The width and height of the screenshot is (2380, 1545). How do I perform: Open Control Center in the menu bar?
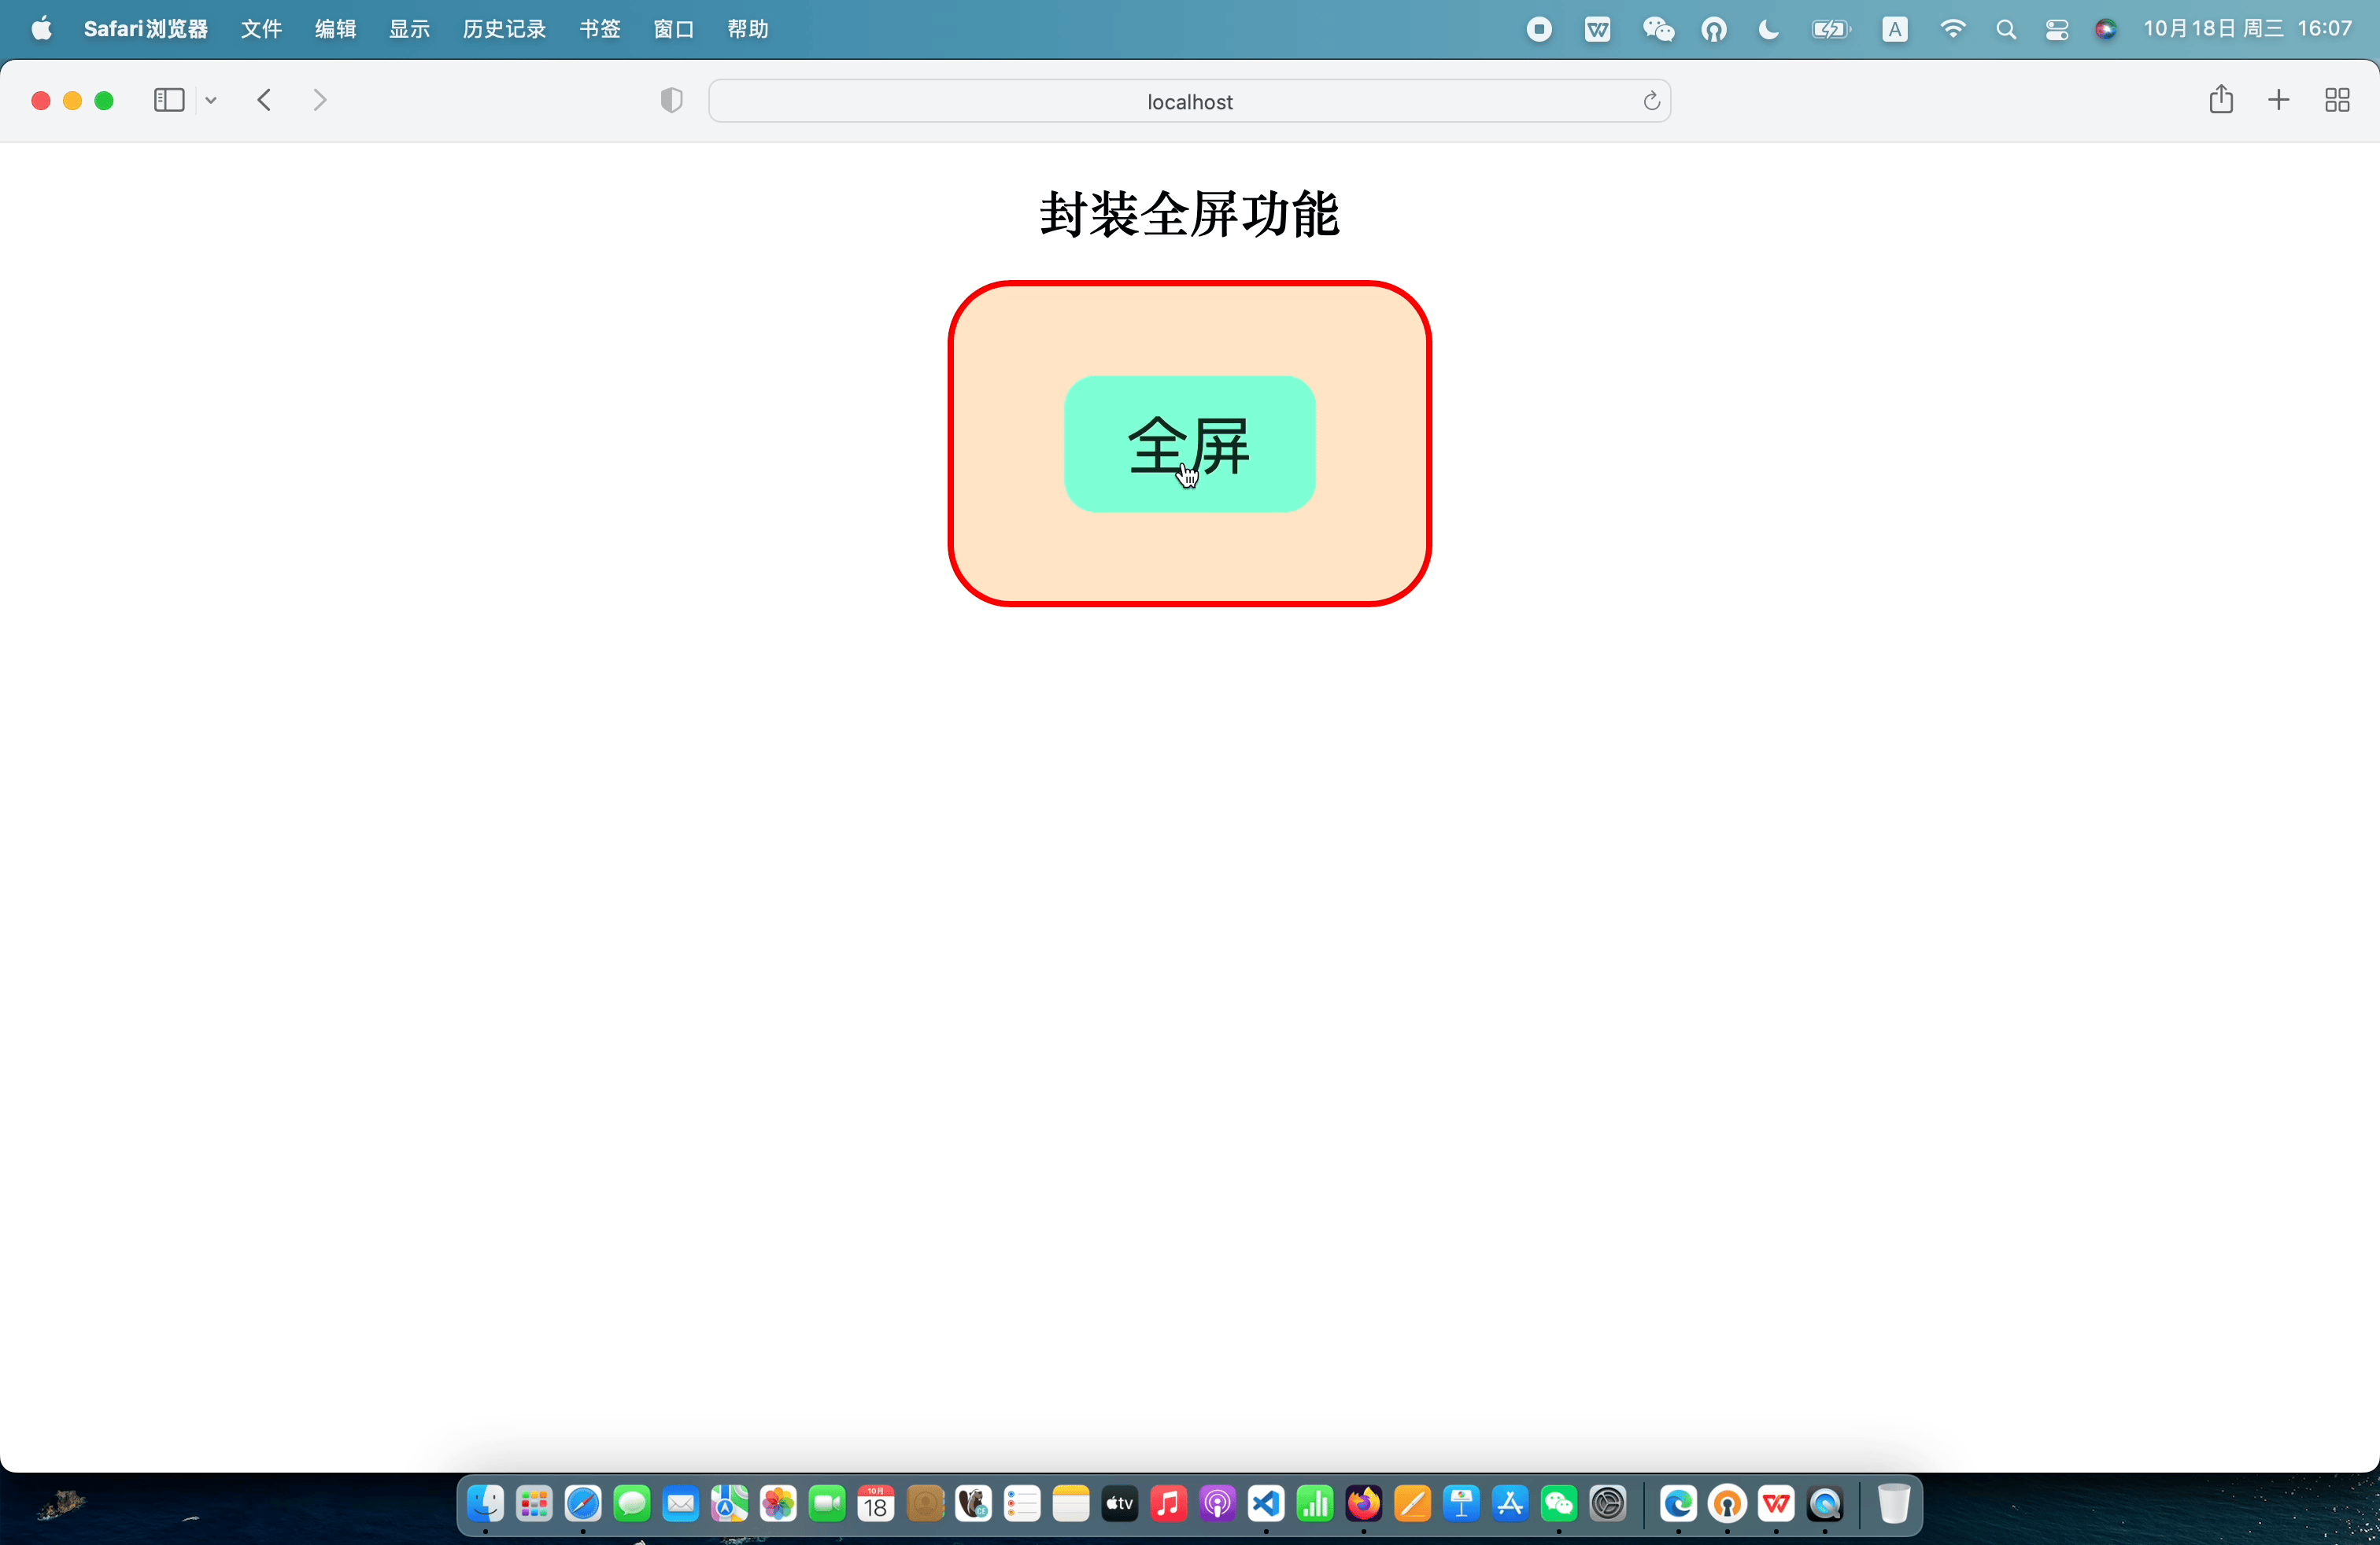[x=2056, y=29]
